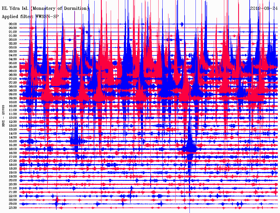
Task: Click the 00:30 time label
Action: tap(13, 28)
